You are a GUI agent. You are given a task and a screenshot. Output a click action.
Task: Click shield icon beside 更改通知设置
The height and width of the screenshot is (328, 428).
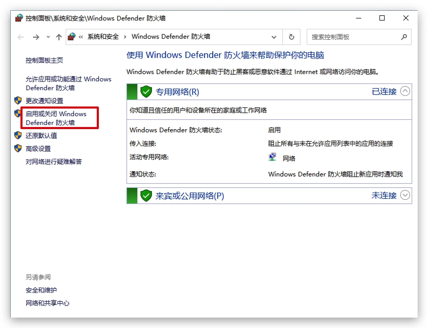pos(18,100)
